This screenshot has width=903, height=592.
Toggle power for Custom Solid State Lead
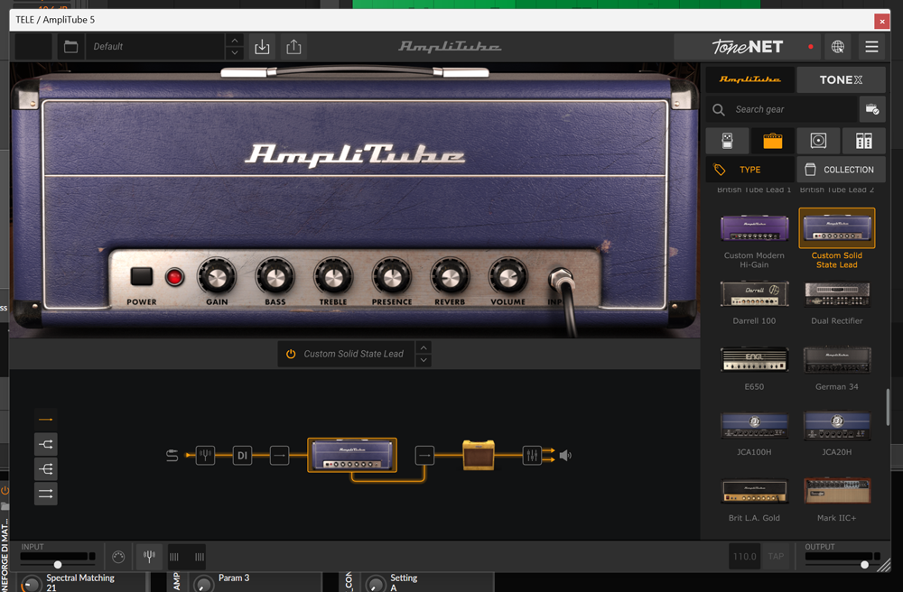291,354
